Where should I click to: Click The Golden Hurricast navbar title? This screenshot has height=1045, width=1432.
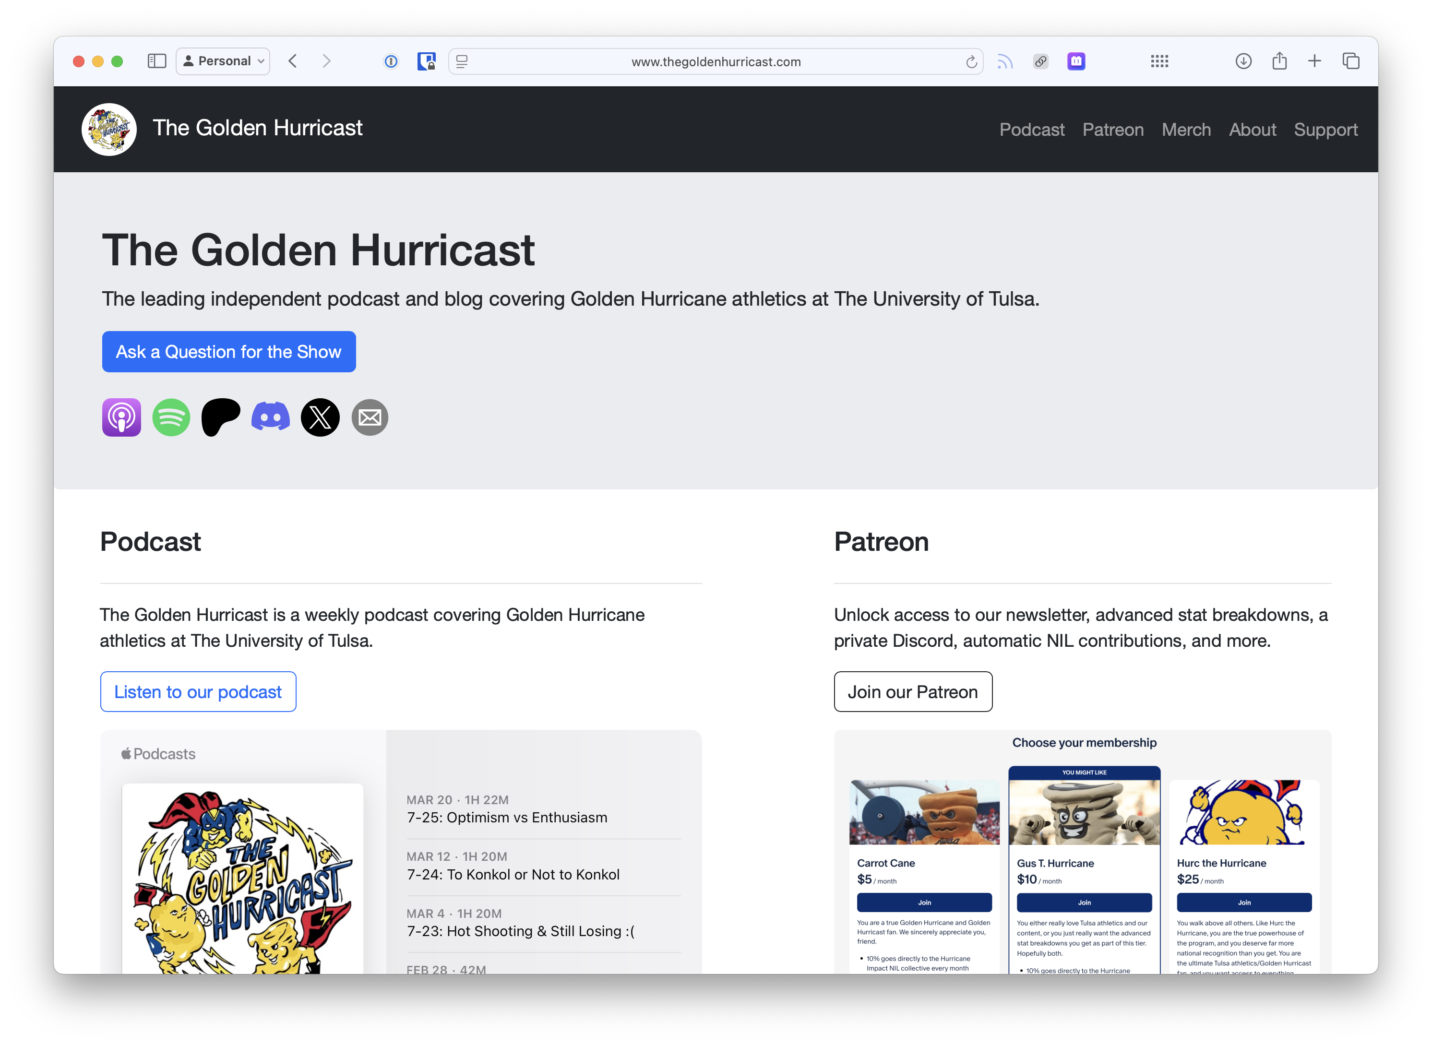point(257,128)
